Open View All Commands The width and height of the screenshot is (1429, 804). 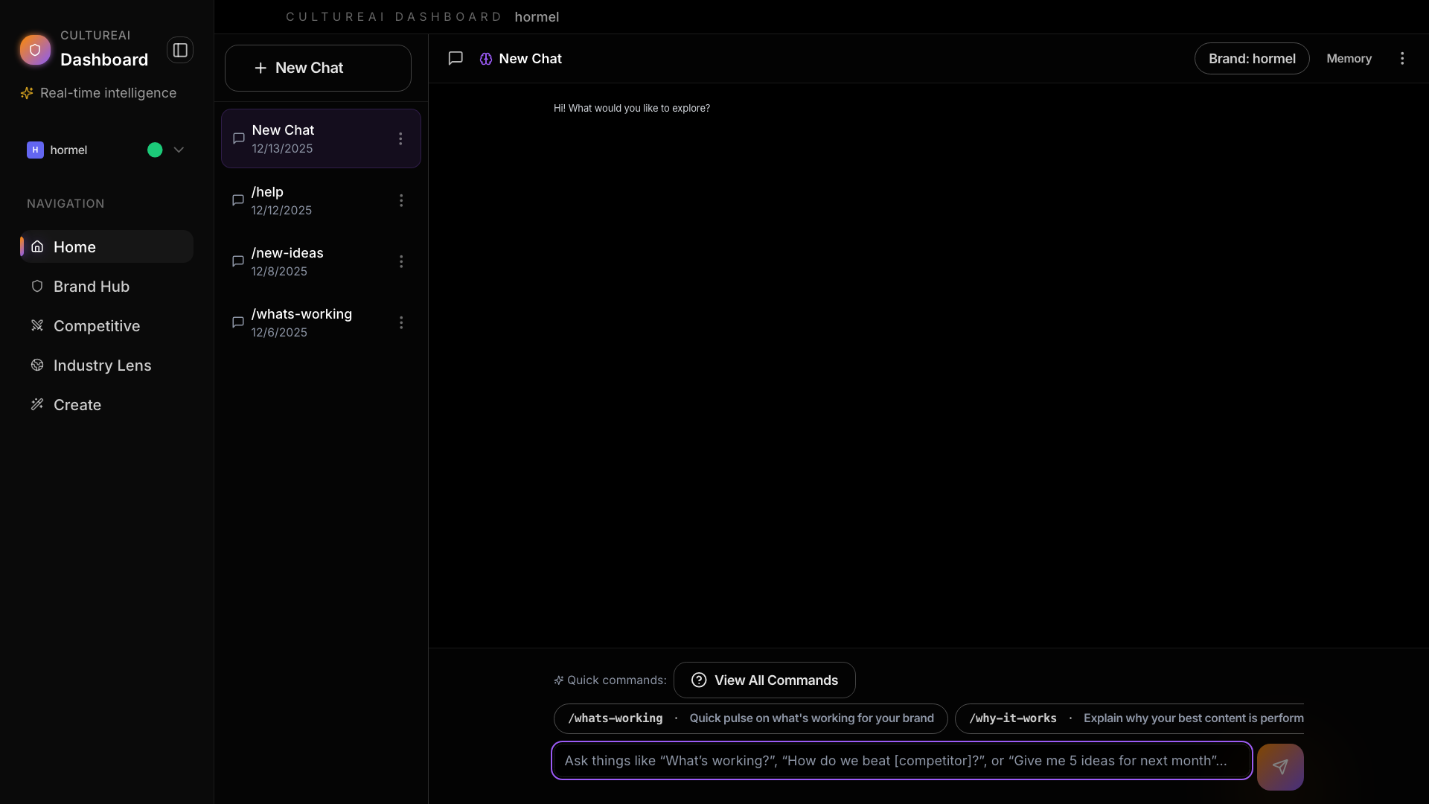pyautogui.click(x=764, y=680)
